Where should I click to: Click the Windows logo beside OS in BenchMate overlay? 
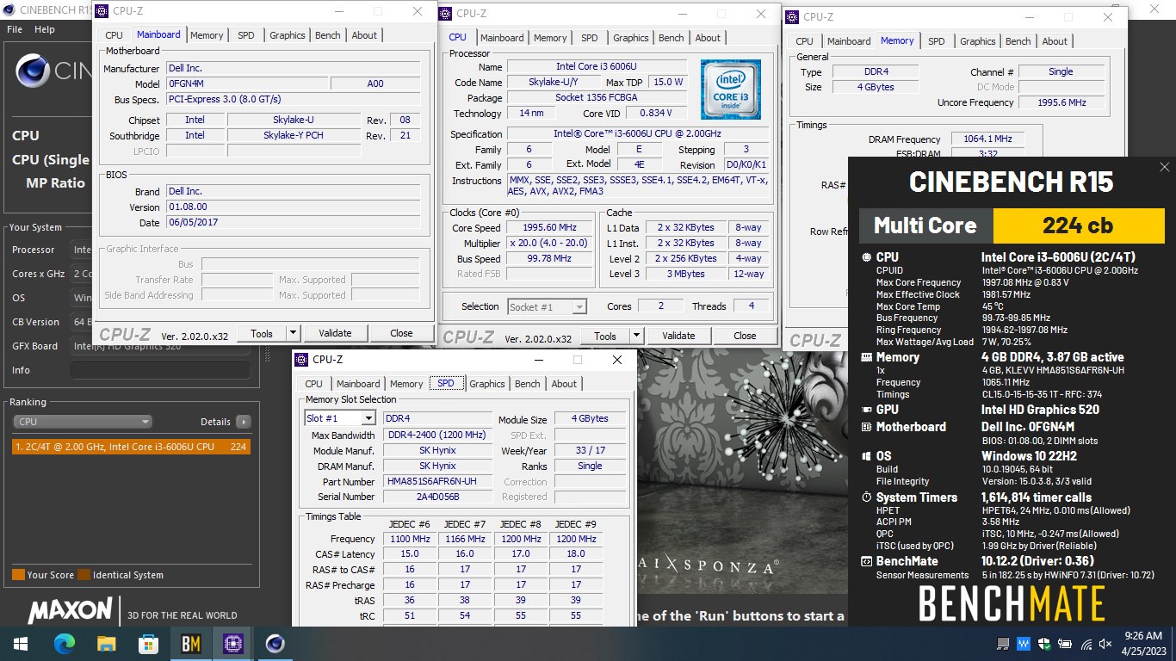tap(866, 456)
